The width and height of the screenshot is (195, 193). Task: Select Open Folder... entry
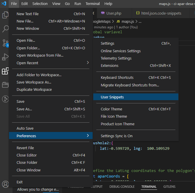[51, 48]
